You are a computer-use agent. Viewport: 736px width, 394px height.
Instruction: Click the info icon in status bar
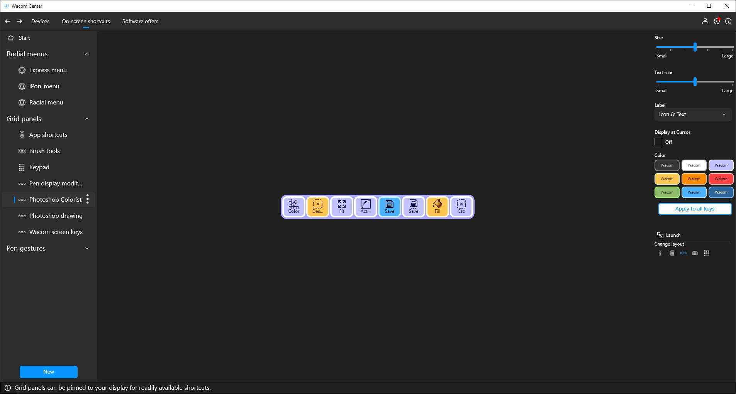[x=7, y=388]
